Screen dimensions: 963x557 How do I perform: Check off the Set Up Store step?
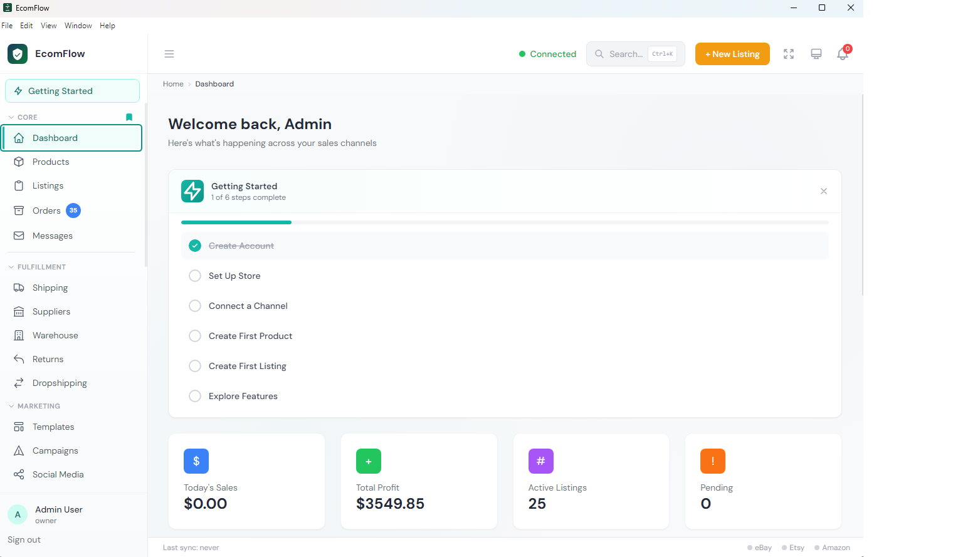coord(195,276)
